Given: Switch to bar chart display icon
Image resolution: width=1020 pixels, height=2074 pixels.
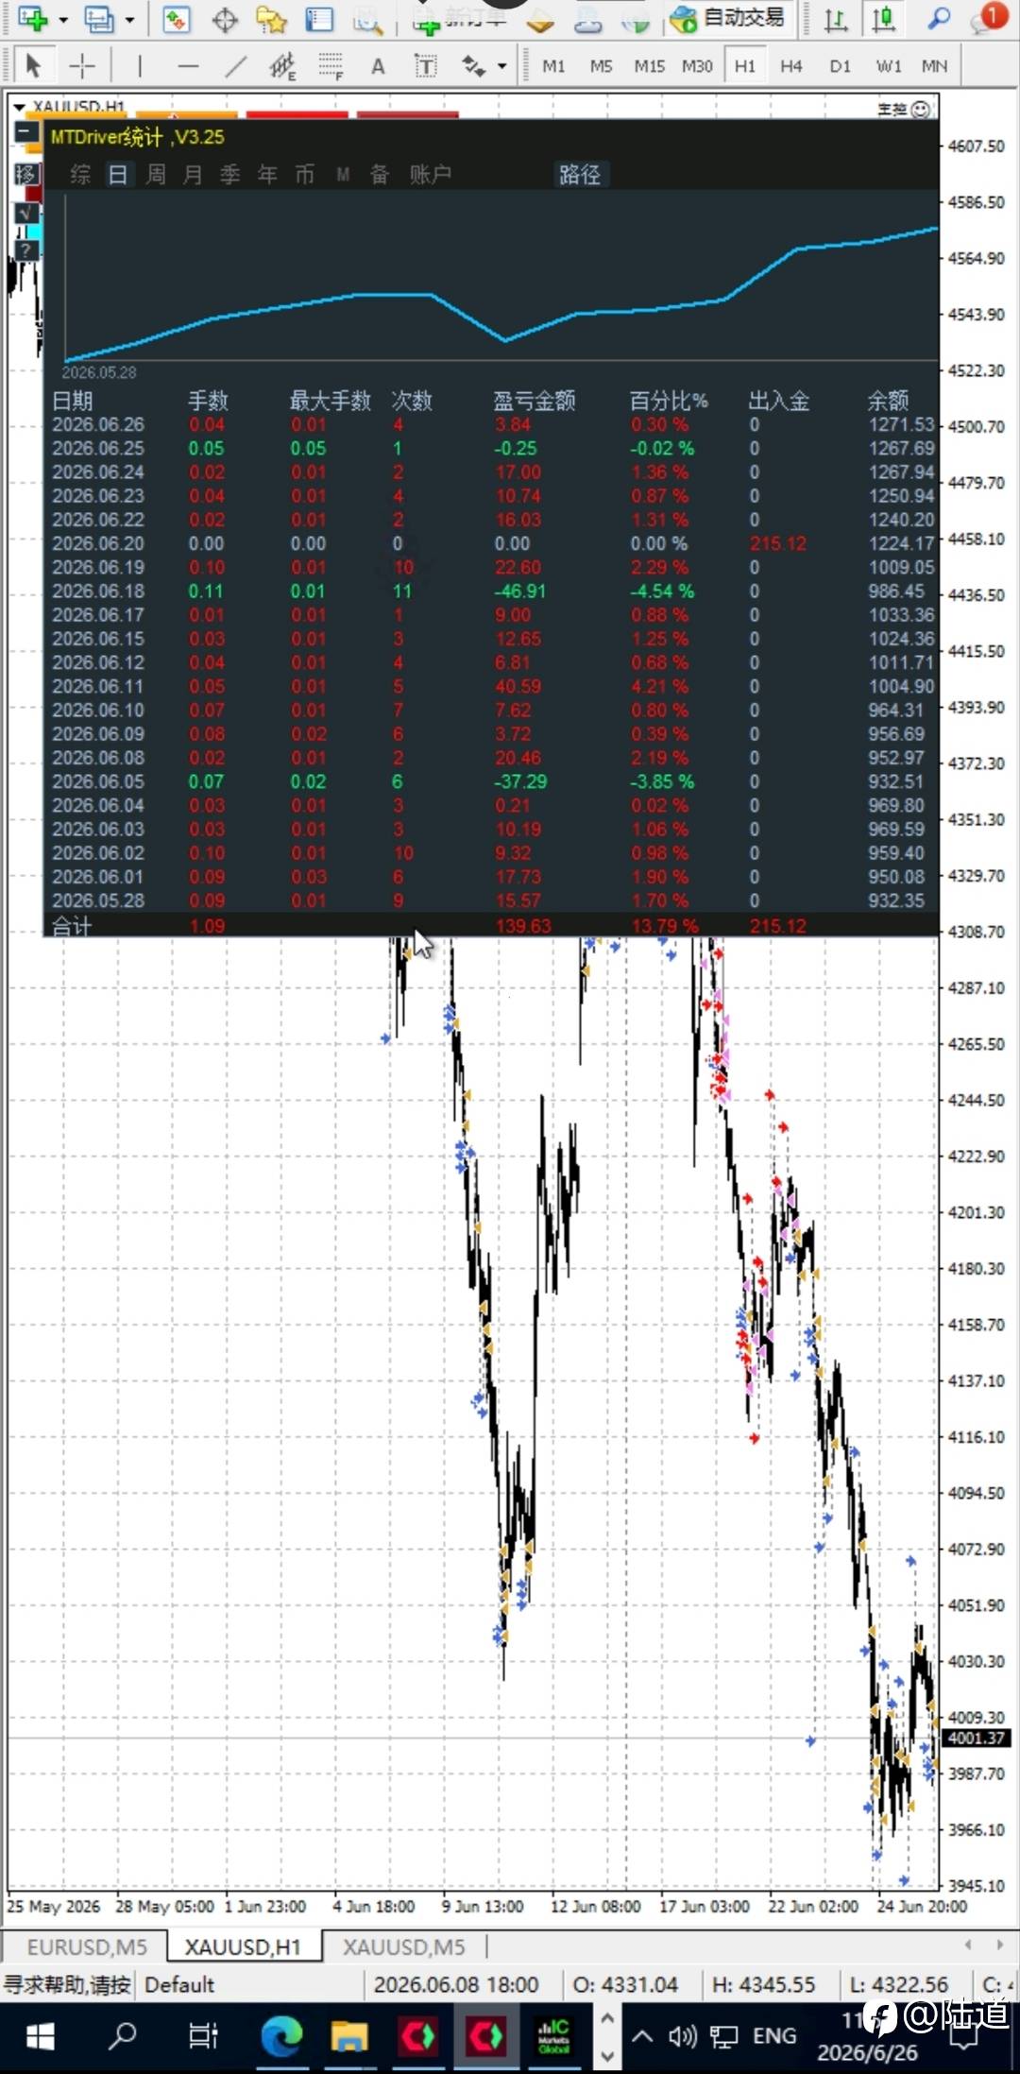Looking at the screenshot, I should point(836,19).
